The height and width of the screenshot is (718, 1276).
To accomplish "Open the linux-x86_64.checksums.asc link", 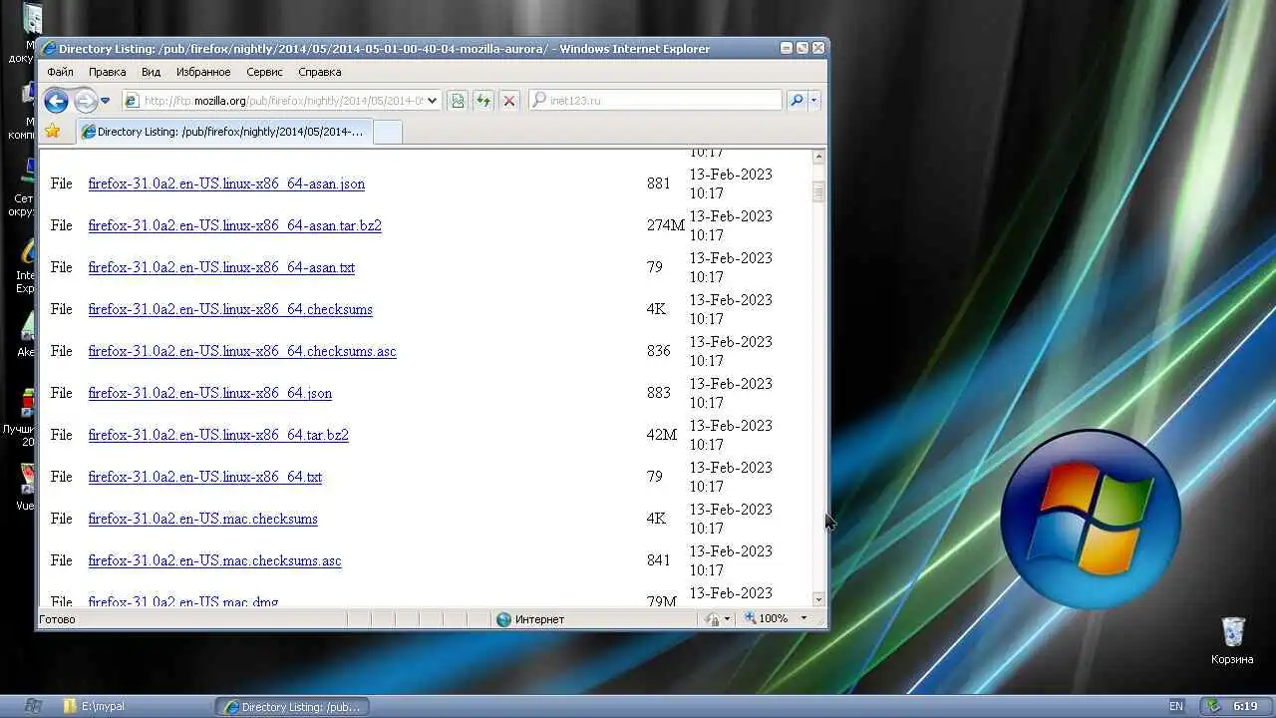I will point(242,351).
